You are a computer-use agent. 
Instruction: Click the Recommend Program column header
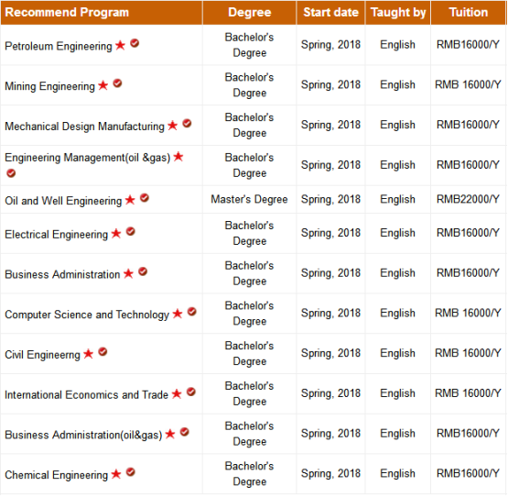[102, 12]
